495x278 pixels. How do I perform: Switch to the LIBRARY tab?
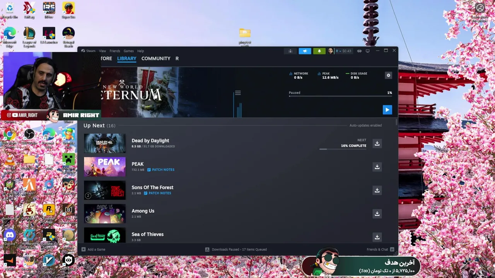(x=127, y=59)
